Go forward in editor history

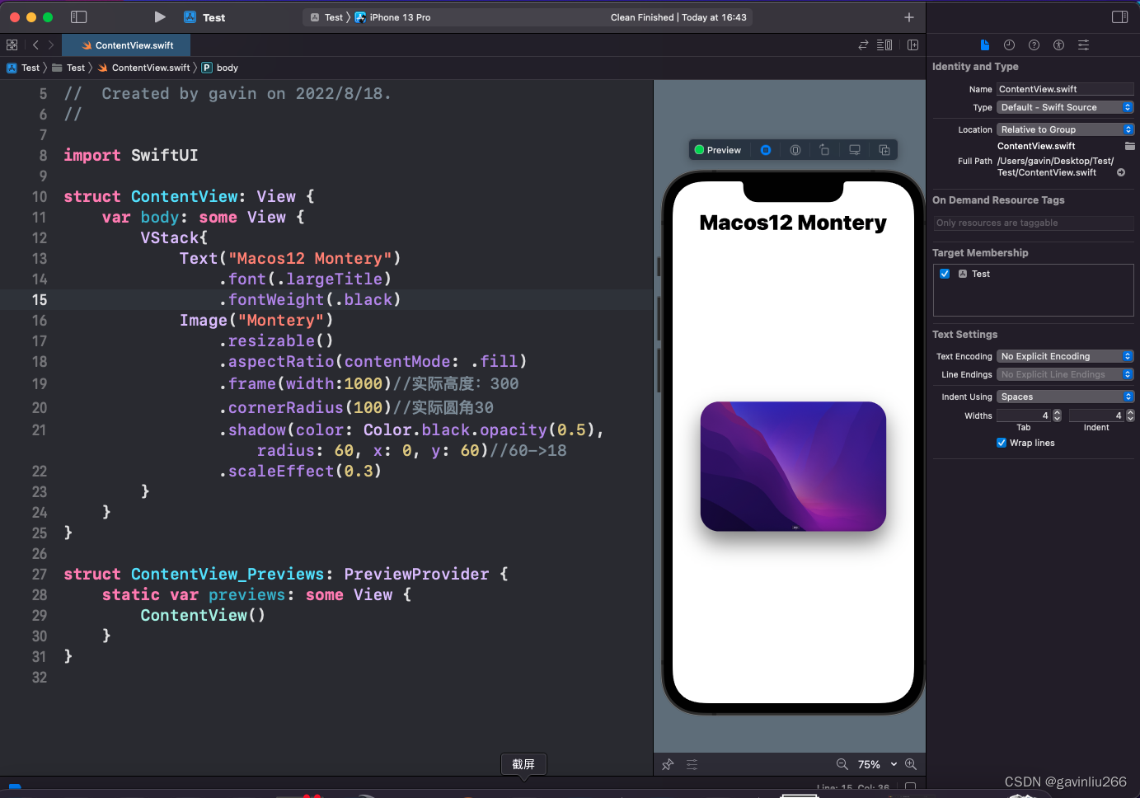[51, 45]
